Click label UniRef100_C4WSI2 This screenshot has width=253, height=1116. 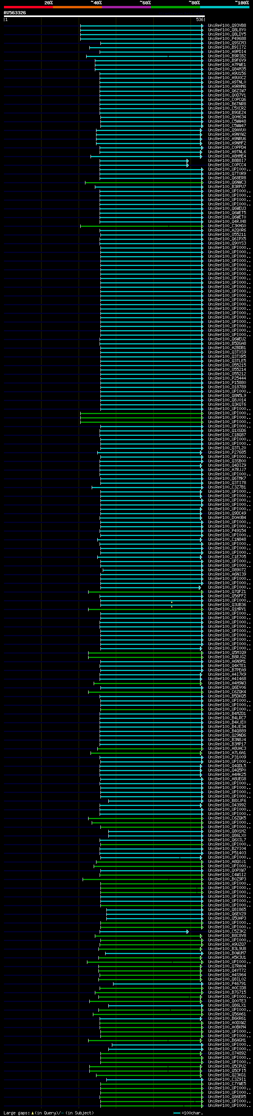(227, 875)
